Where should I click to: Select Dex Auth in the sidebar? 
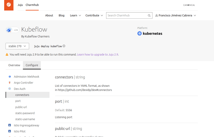(x=20, y=89)
